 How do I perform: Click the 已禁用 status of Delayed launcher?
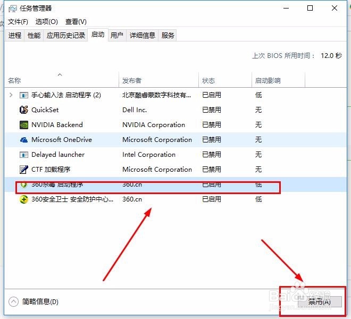[x=212, y=155]
